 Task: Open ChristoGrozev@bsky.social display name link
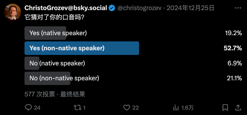(66, 8)
